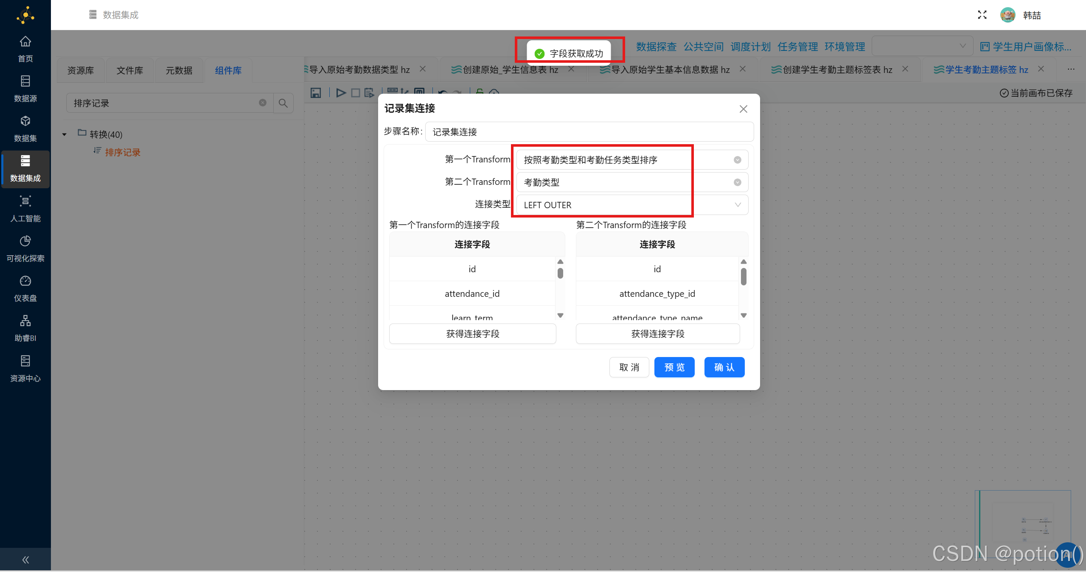Collapse the left sidebar with double-chevron
Screen dimensions: 1086x572
(25, 560)
